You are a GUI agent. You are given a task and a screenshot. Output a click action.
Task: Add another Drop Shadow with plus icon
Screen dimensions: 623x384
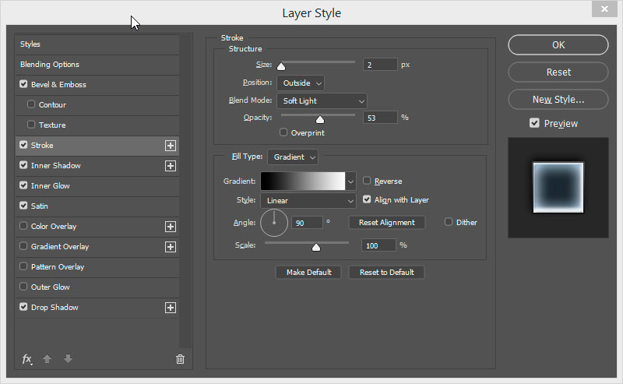tap(171, 308)
